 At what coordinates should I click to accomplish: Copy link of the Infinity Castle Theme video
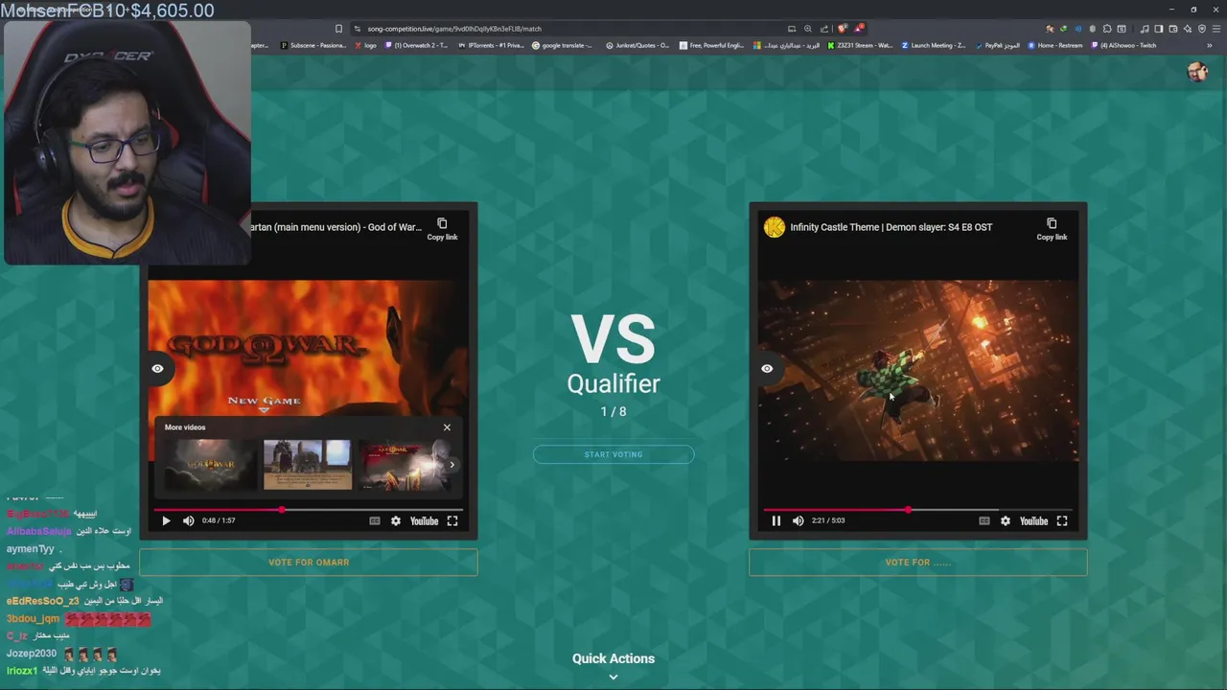(x=1052, y=229)
